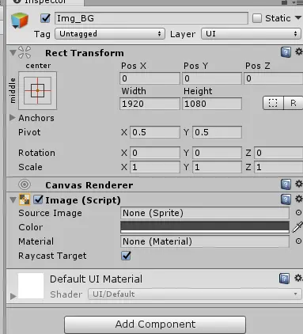Click the Rect Transform header title

point(85,53)
